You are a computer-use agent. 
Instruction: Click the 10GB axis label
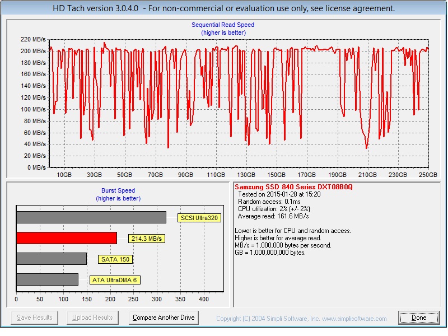(x=64, y=175)
